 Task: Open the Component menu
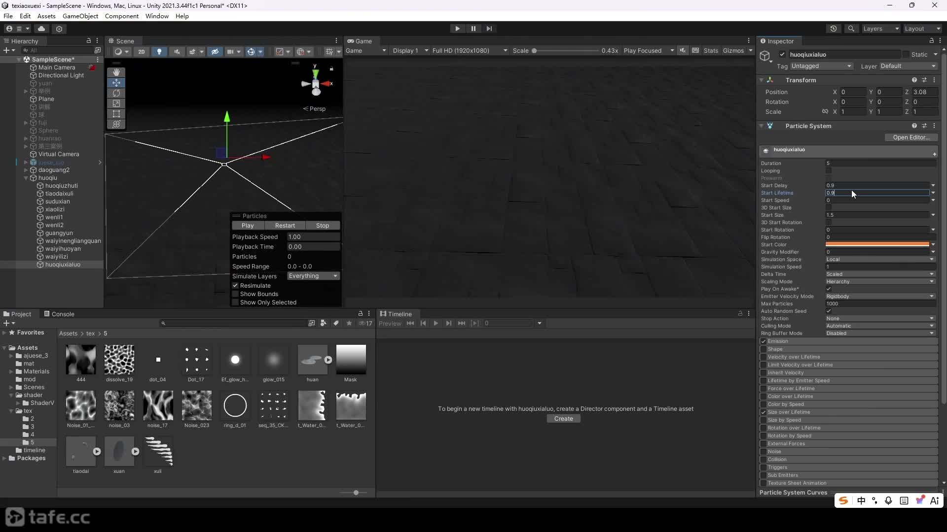(122, 16)
